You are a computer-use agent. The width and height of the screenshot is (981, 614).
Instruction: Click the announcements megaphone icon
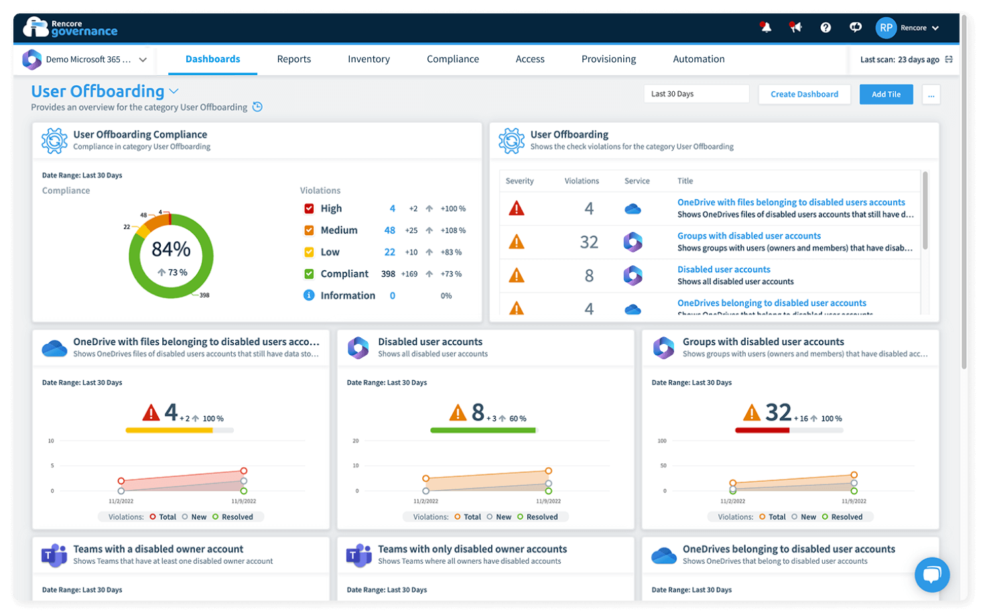[x=795, y=27]
